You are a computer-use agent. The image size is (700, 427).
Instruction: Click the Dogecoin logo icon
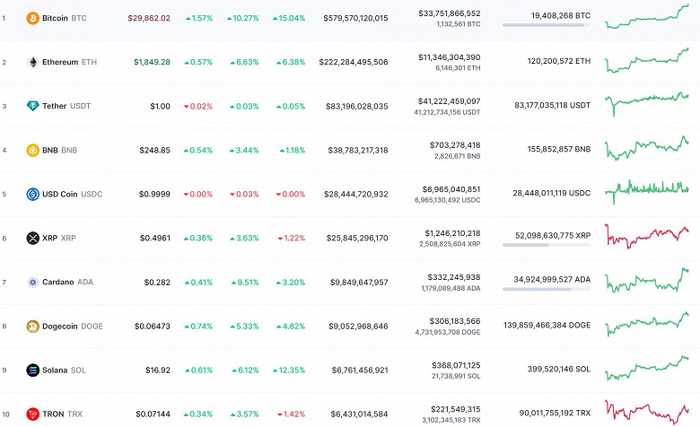(33, 326)
